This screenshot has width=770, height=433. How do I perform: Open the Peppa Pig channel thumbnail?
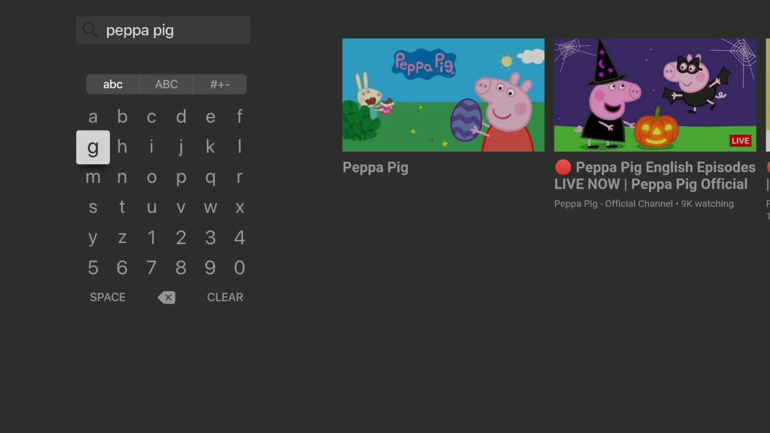tap(443, 95)
